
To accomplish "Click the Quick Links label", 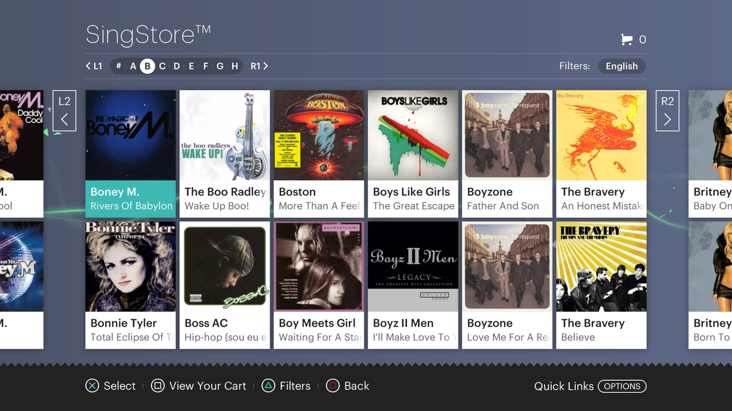I will coord(564,386).
